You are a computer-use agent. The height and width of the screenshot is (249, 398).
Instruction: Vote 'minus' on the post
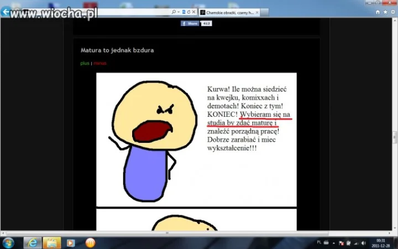pyautogui.click(x=100, y=63)
